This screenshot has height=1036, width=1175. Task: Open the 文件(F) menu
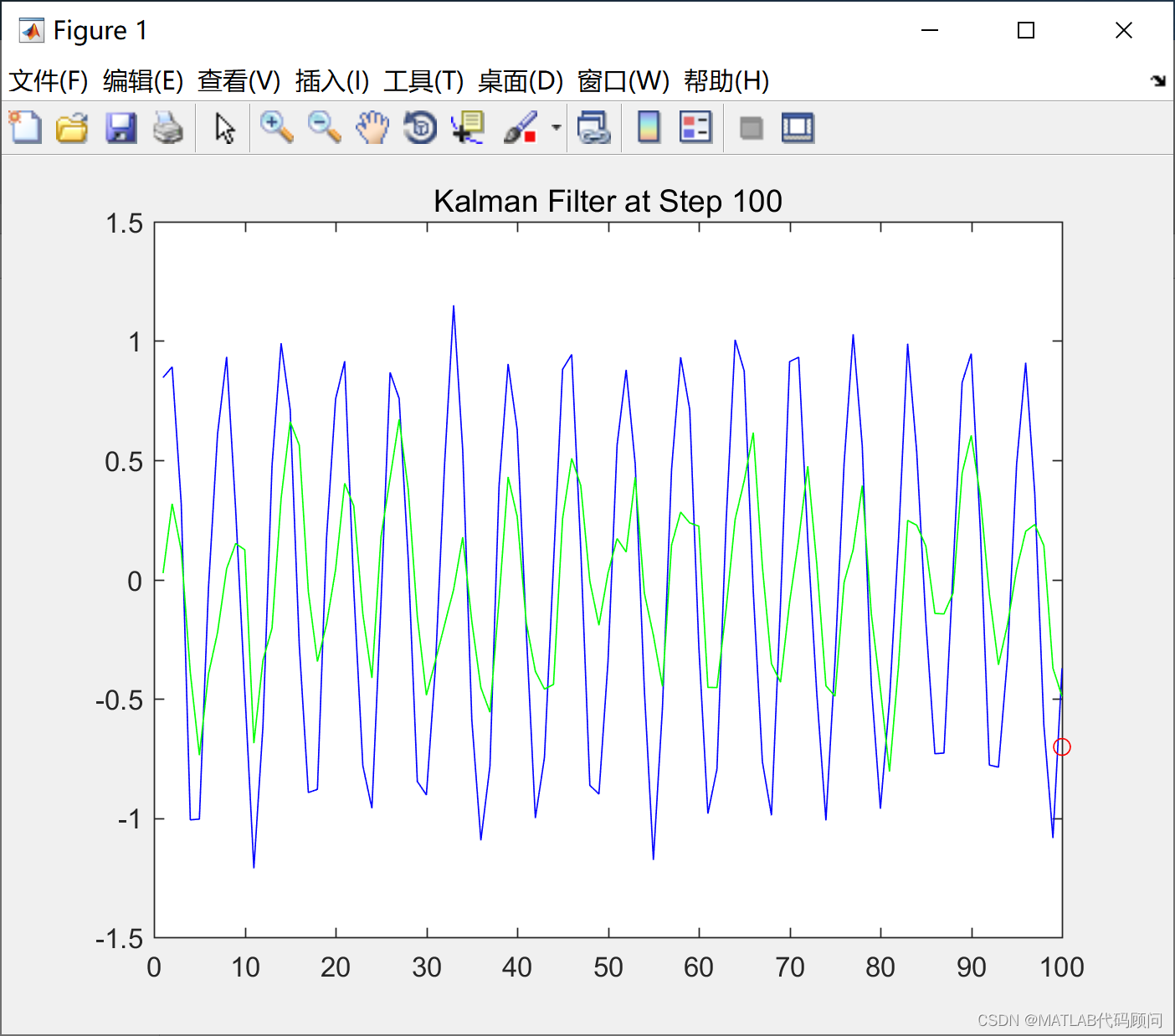tap(46, 81)
